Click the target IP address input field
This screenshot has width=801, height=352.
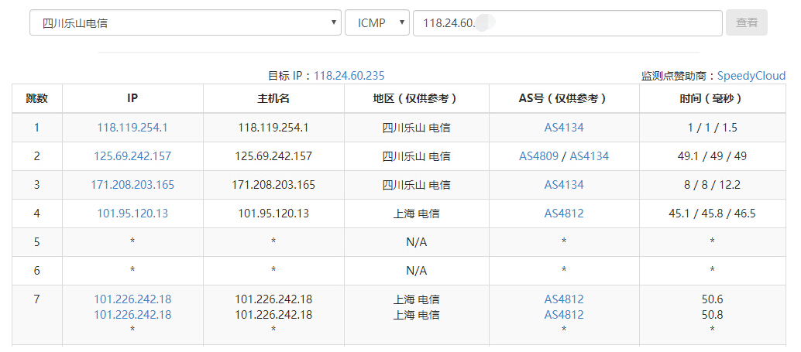[x=567, y=23]
